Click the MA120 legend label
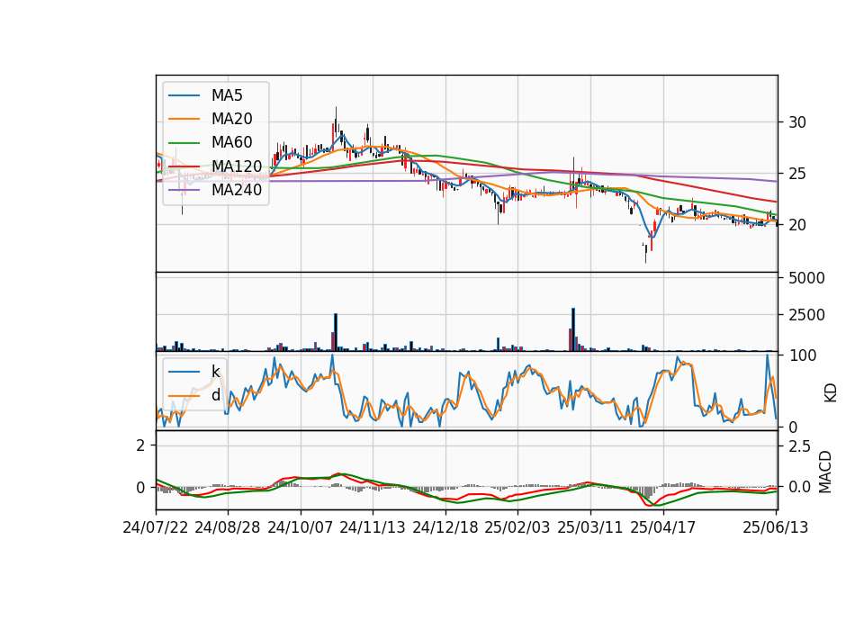Viewport: 864px width, 621px height. 237,166
